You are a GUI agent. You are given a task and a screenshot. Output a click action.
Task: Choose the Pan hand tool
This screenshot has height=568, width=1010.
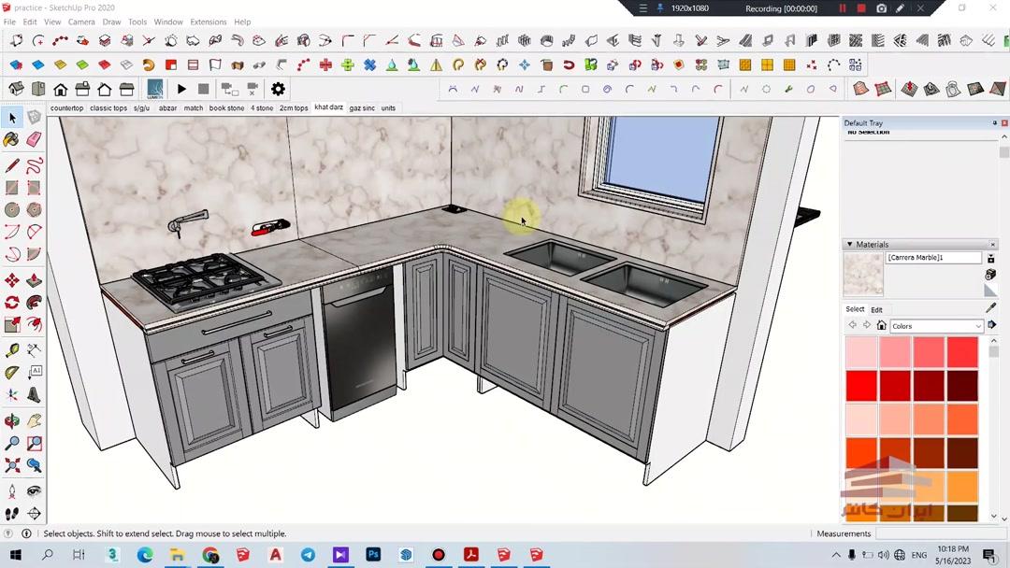(x=35, y=421)
